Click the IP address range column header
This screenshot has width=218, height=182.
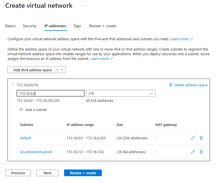click(x=80, y=125)
